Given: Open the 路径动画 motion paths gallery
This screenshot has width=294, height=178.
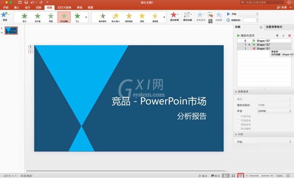Looking at the screenshot, I should coord(187,17).
